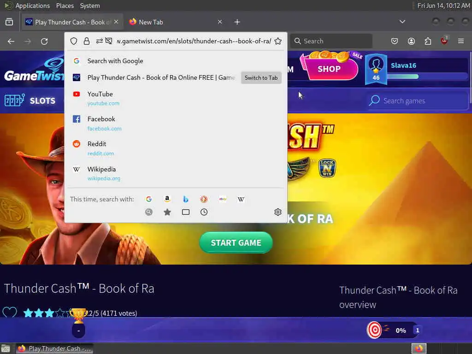The image size is (472, 354).
Task: Click the Lock N Win badge
Action: tap(327, 168)
